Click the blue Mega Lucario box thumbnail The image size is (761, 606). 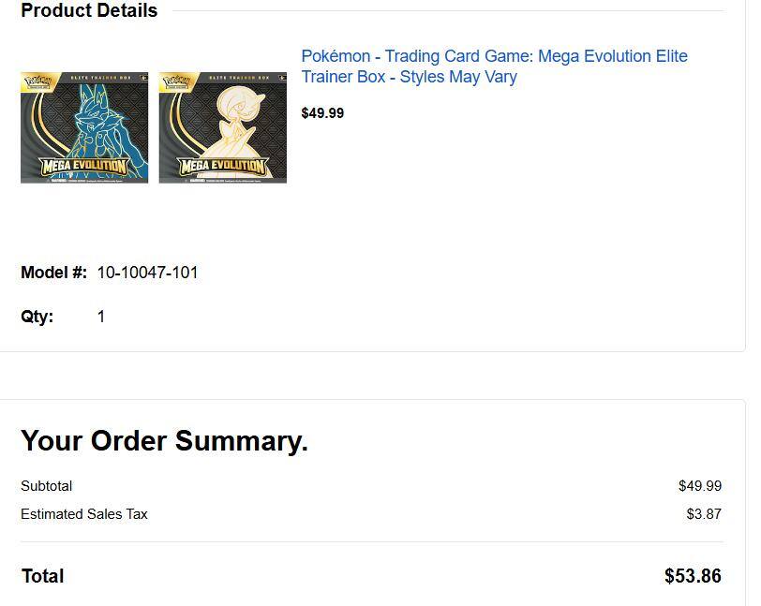point(84,127)
